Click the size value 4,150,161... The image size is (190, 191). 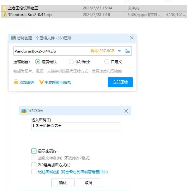click(175, 15)
